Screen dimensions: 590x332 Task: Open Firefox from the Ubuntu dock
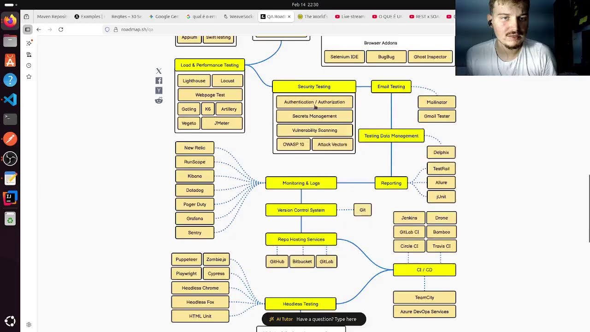pyautogui.click(x=10, y=21)
